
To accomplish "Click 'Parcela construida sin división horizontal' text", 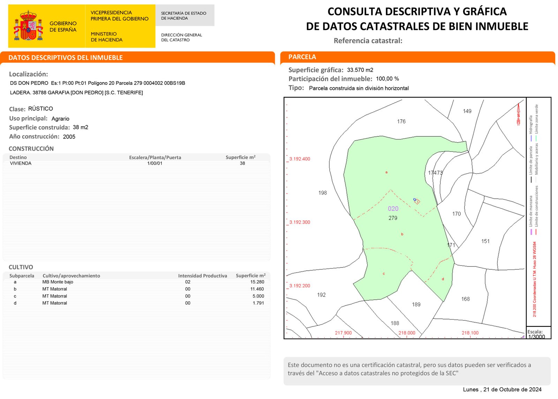I will tap(359, 88).
